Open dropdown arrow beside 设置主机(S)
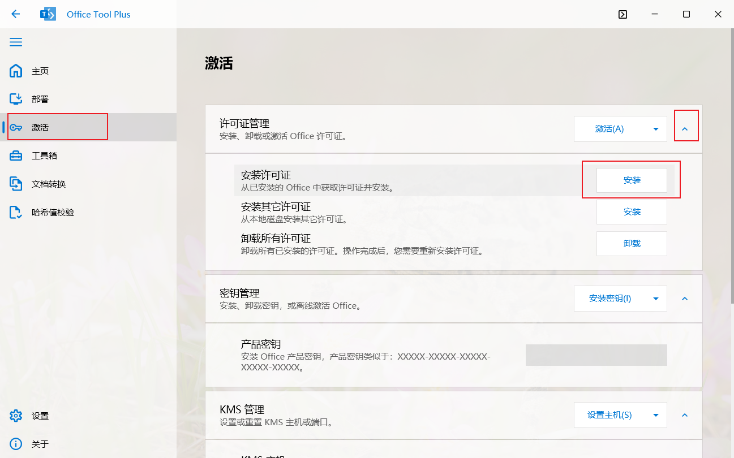 656,415
